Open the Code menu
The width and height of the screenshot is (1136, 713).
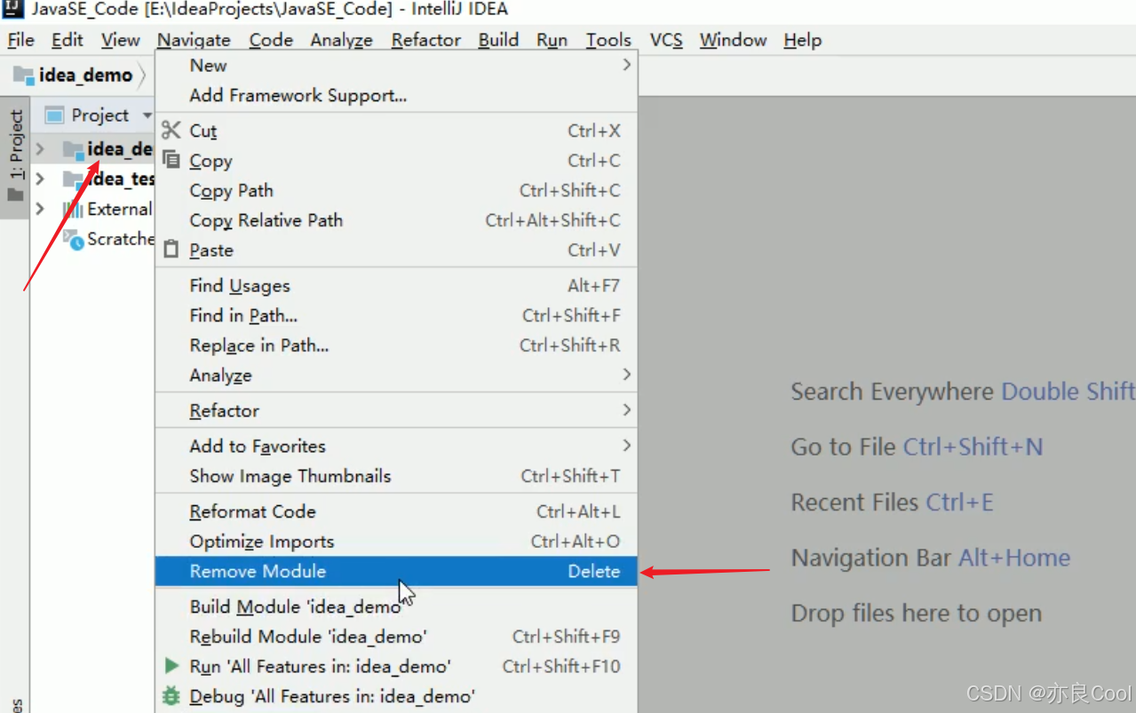click(271, 40)
